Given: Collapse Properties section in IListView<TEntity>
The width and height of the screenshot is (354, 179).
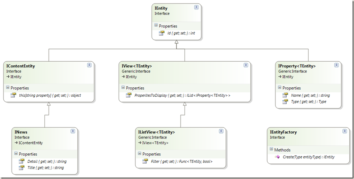Looking at the screenshot, I should (x=139, y=153).
